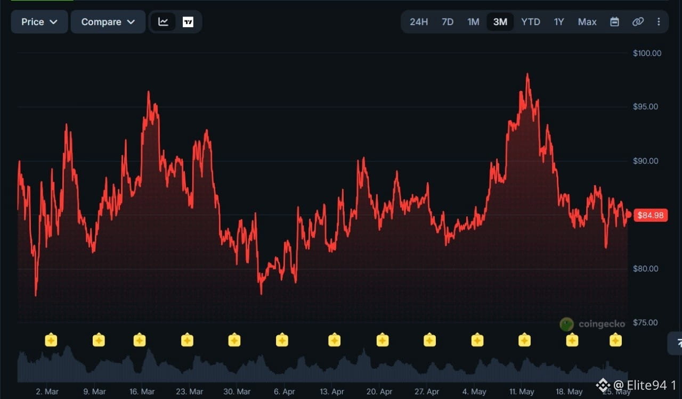Click the $84.98 current price tag
The width and height of the screenshot is (682, 399).
tap(651, 215)
